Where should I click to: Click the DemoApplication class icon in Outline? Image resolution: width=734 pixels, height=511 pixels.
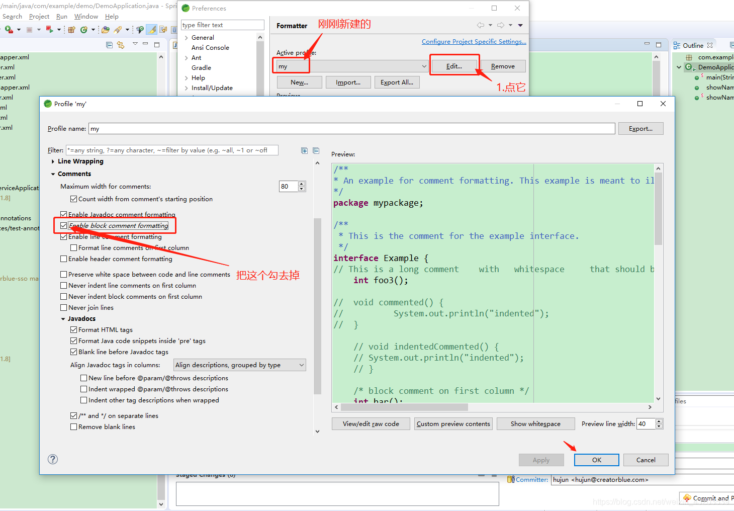point(689,67)
